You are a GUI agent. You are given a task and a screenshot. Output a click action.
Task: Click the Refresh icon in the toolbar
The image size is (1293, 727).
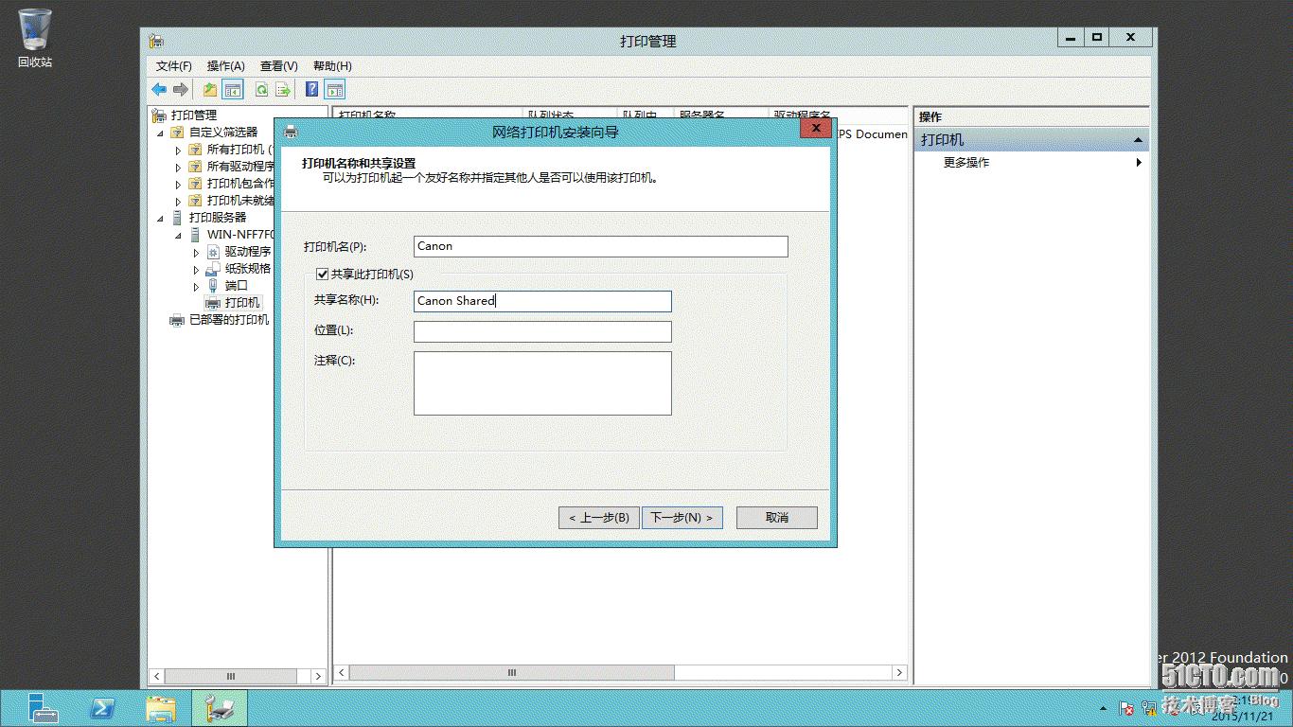tap(260, 88)
